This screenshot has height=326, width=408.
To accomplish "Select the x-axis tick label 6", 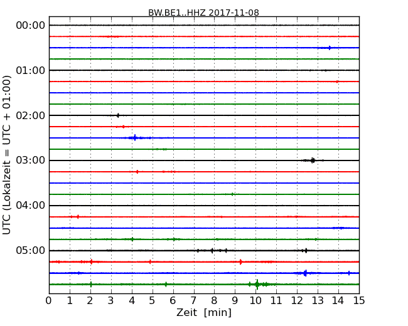I will (x=173, y=301).
